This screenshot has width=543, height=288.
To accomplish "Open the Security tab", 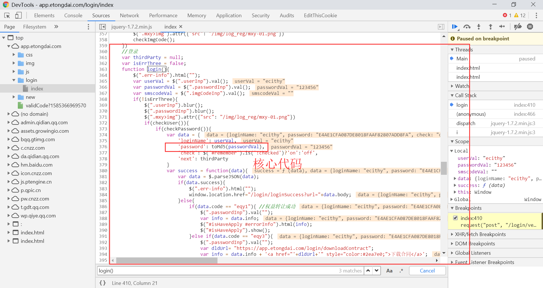I will 260,16.
